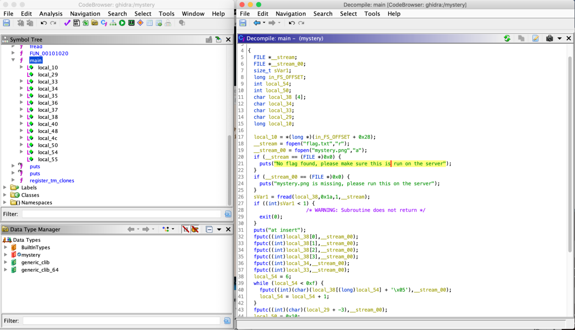
Task: Collapse the main function tree node
Action: tap(13, 61)
